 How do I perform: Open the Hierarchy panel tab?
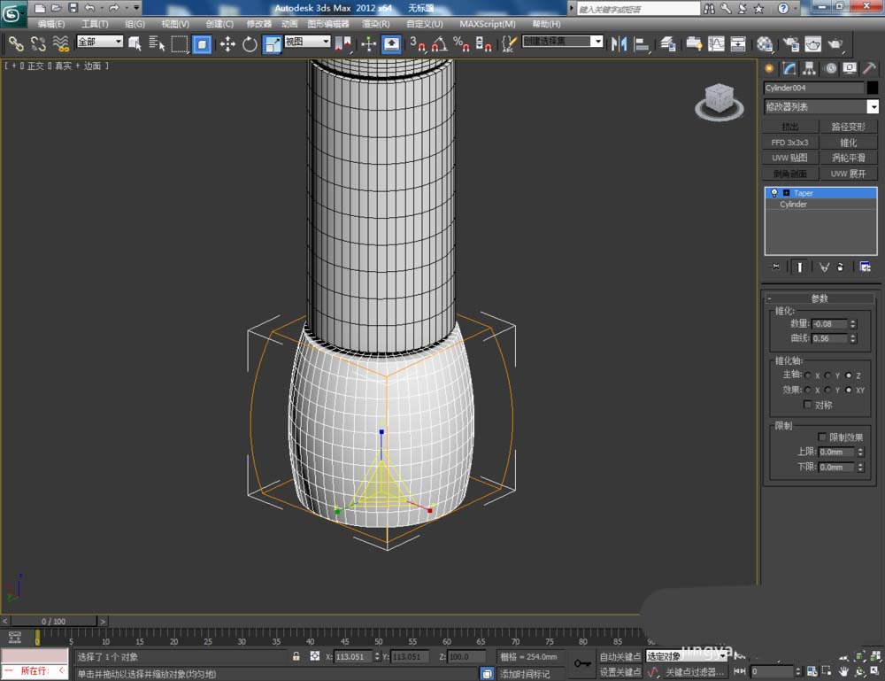(x=809, y=68)
